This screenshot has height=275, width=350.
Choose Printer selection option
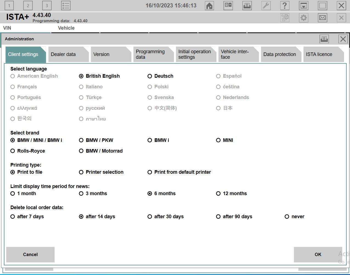[101, 172]
